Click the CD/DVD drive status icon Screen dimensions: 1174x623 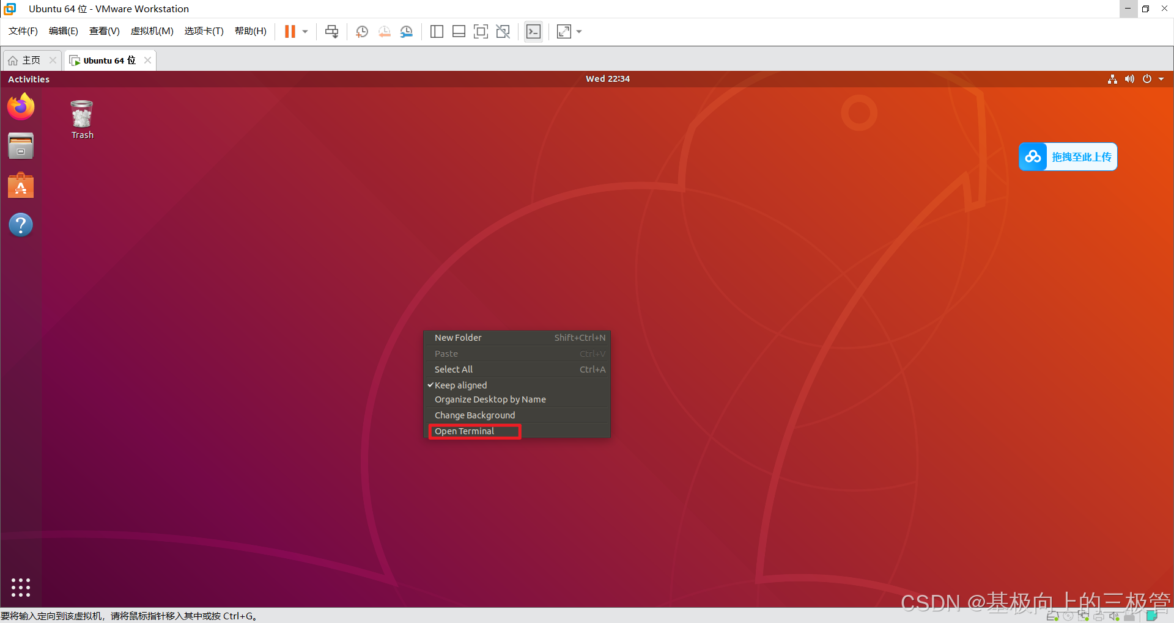pyautogui.click(x=1068, y=616)
